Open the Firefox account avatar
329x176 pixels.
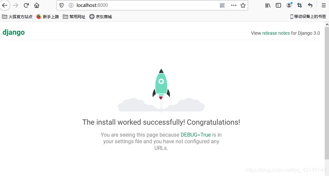pos(289,5)
